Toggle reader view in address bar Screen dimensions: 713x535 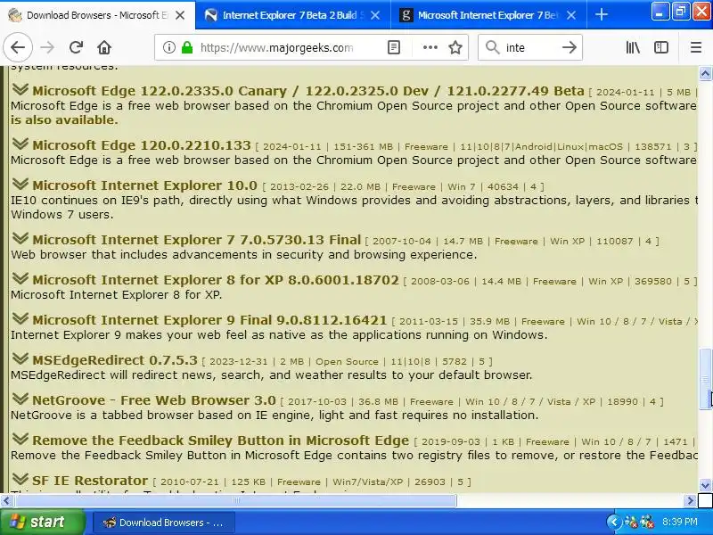coord(394,47)
